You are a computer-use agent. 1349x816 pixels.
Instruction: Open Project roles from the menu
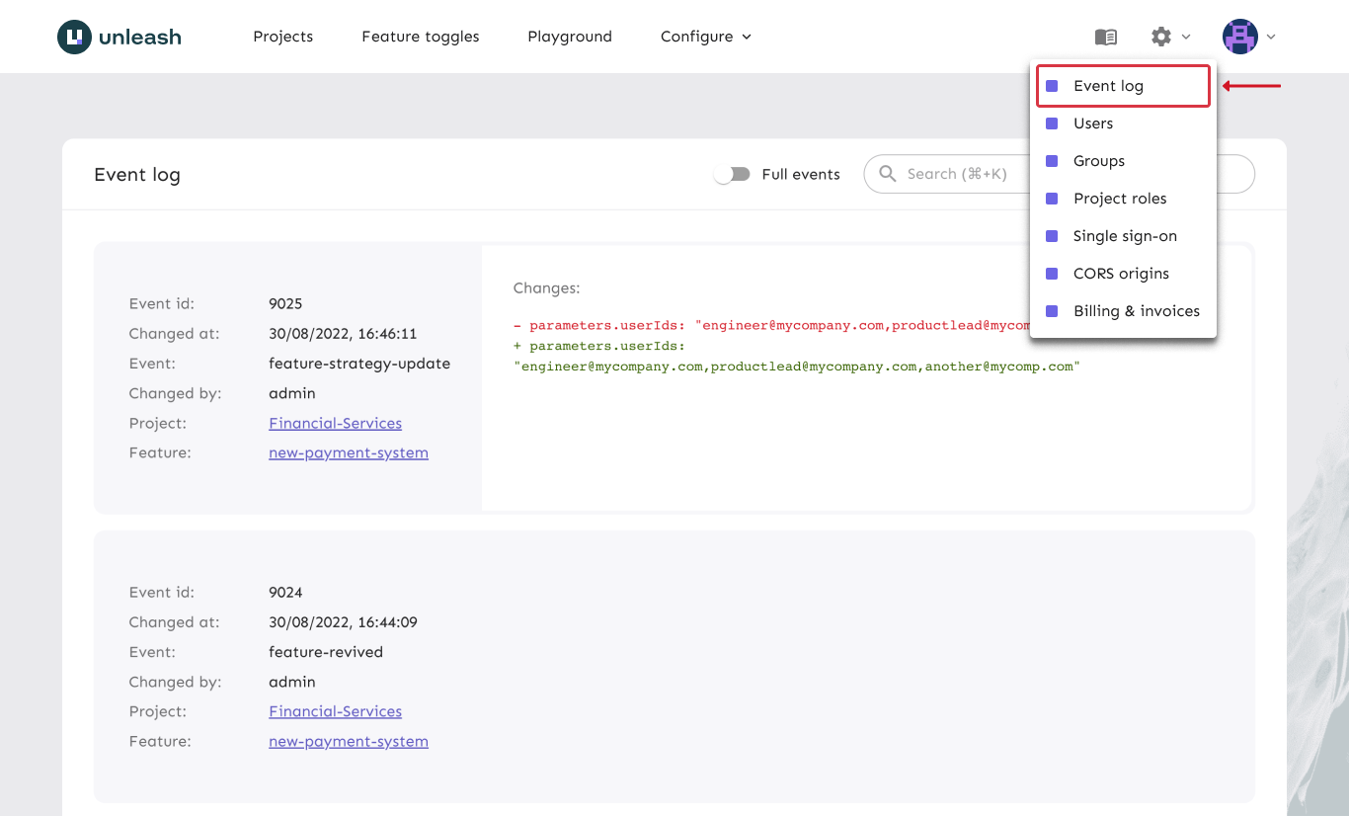(1120, 199)
